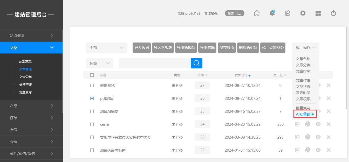This screenshot has height=162, width=349.
Task: Uncheck the pdf测试 article checkbox
Action: [x=92, y=98]
